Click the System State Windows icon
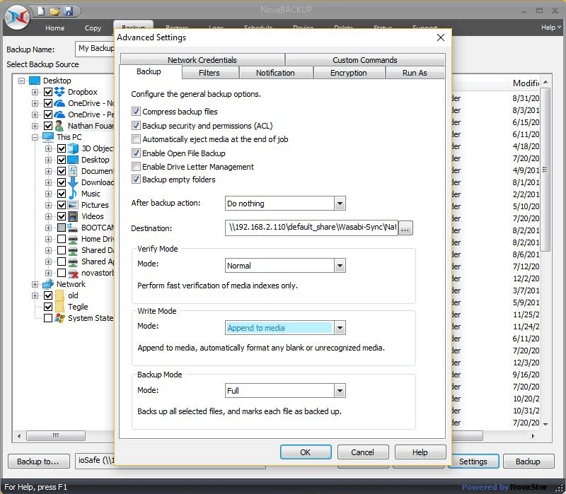Image resolution: width=566 pixels, height=494 pixels. (x=59, y=318)
